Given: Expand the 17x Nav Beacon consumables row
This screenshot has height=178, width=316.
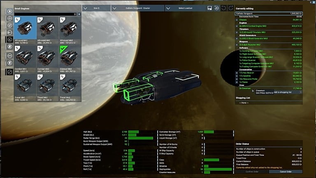Looking at the screenshot, I should coord(237,73).
